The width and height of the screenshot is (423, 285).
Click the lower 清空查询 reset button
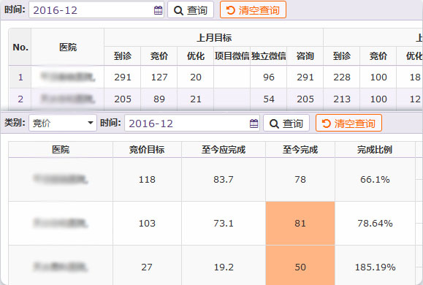coord(348,123)
